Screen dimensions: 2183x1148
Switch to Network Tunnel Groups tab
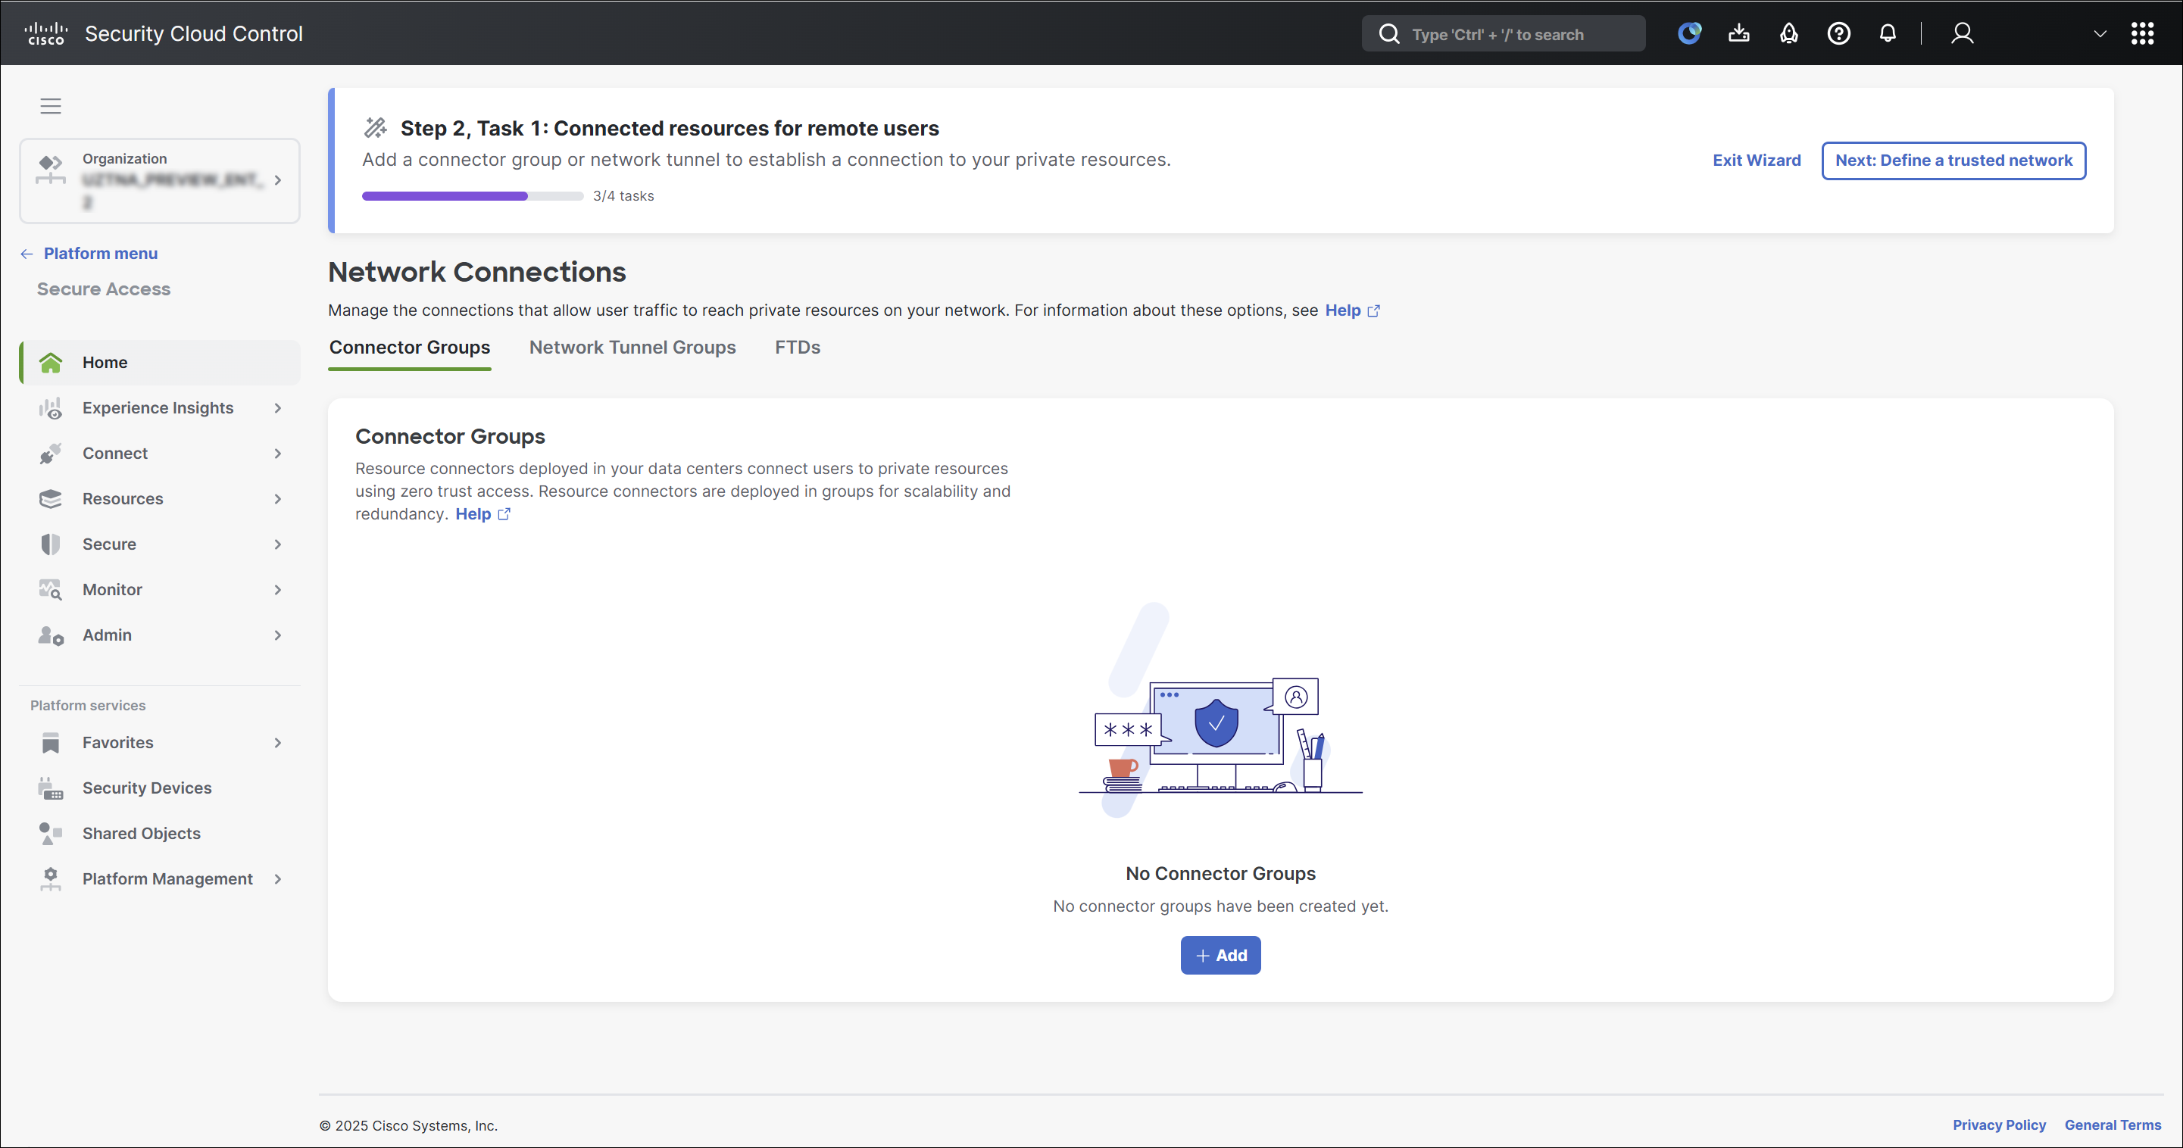(632, 348)
